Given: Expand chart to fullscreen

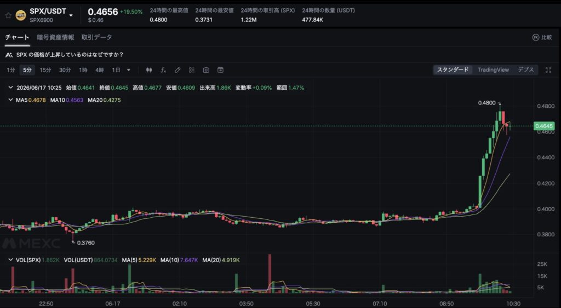Looking at the screenshot, I should [x=548, y=70].
